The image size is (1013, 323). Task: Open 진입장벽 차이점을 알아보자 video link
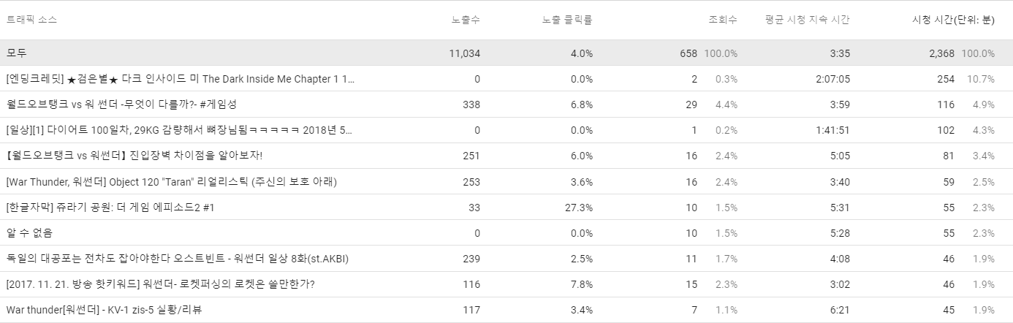coord(134,156)
